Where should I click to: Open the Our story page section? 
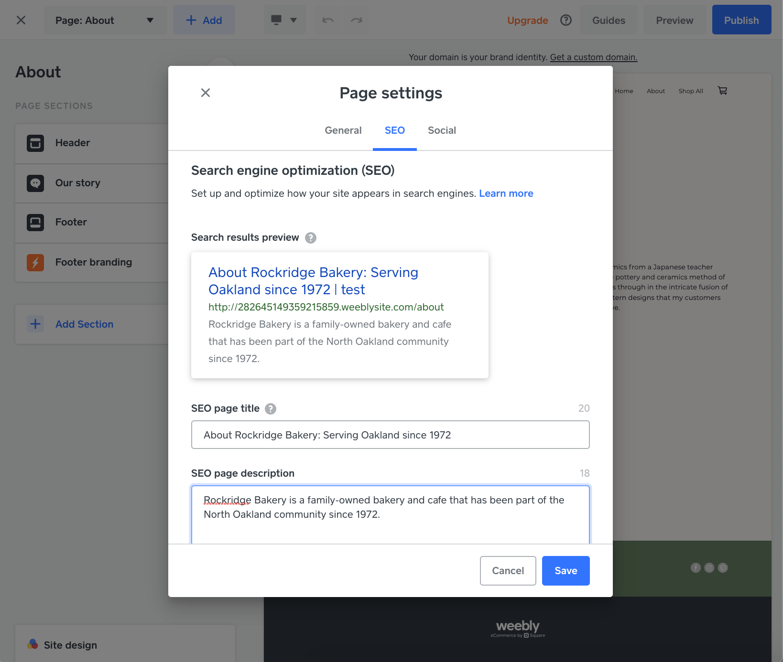92,183
